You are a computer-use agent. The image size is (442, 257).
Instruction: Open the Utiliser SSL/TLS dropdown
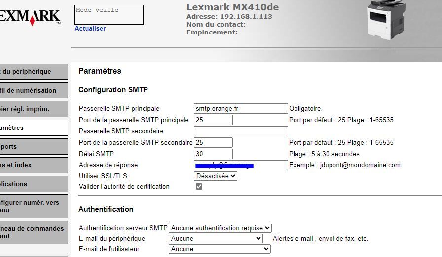pos(216,176)
